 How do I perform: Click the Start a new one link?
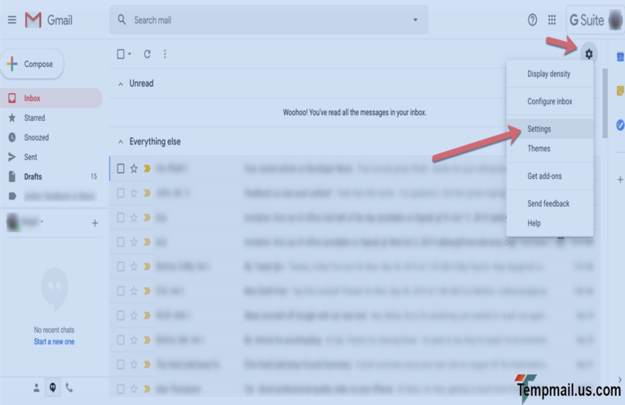[x=54, y=341]
